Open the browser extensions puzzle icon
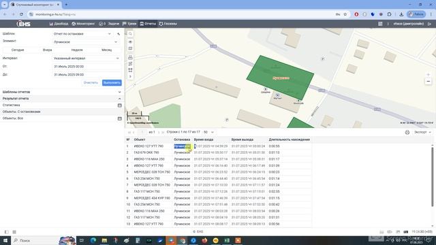 389,14
